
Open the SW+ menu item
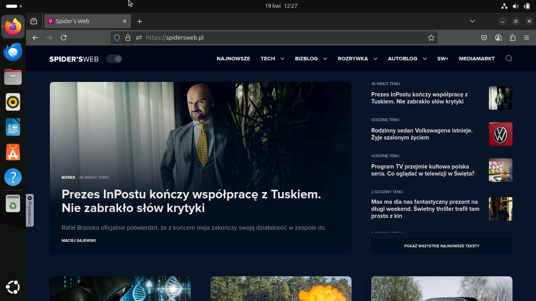pyautogui.click(x=443, y=59)
